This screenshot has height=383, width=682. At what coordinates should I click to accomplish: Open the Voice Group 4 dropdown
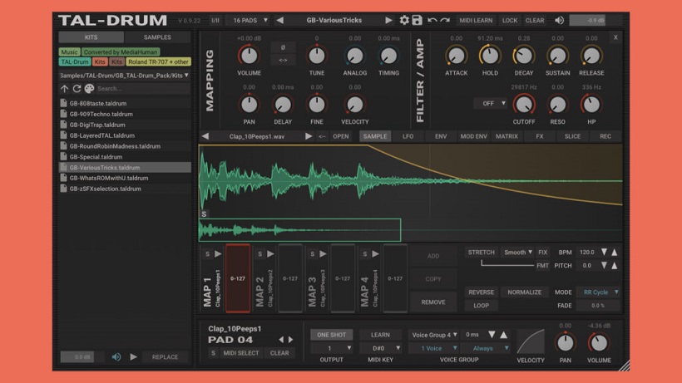pos(433,335)
